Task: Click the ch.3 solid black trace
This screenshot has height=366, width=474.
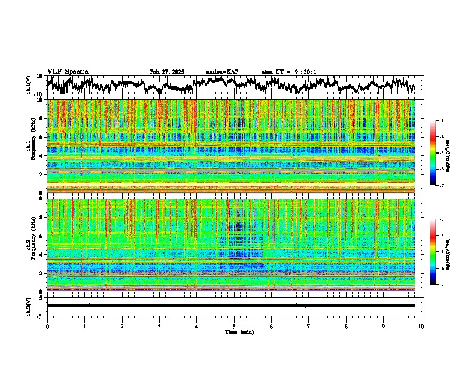Action: pos(230,306)
